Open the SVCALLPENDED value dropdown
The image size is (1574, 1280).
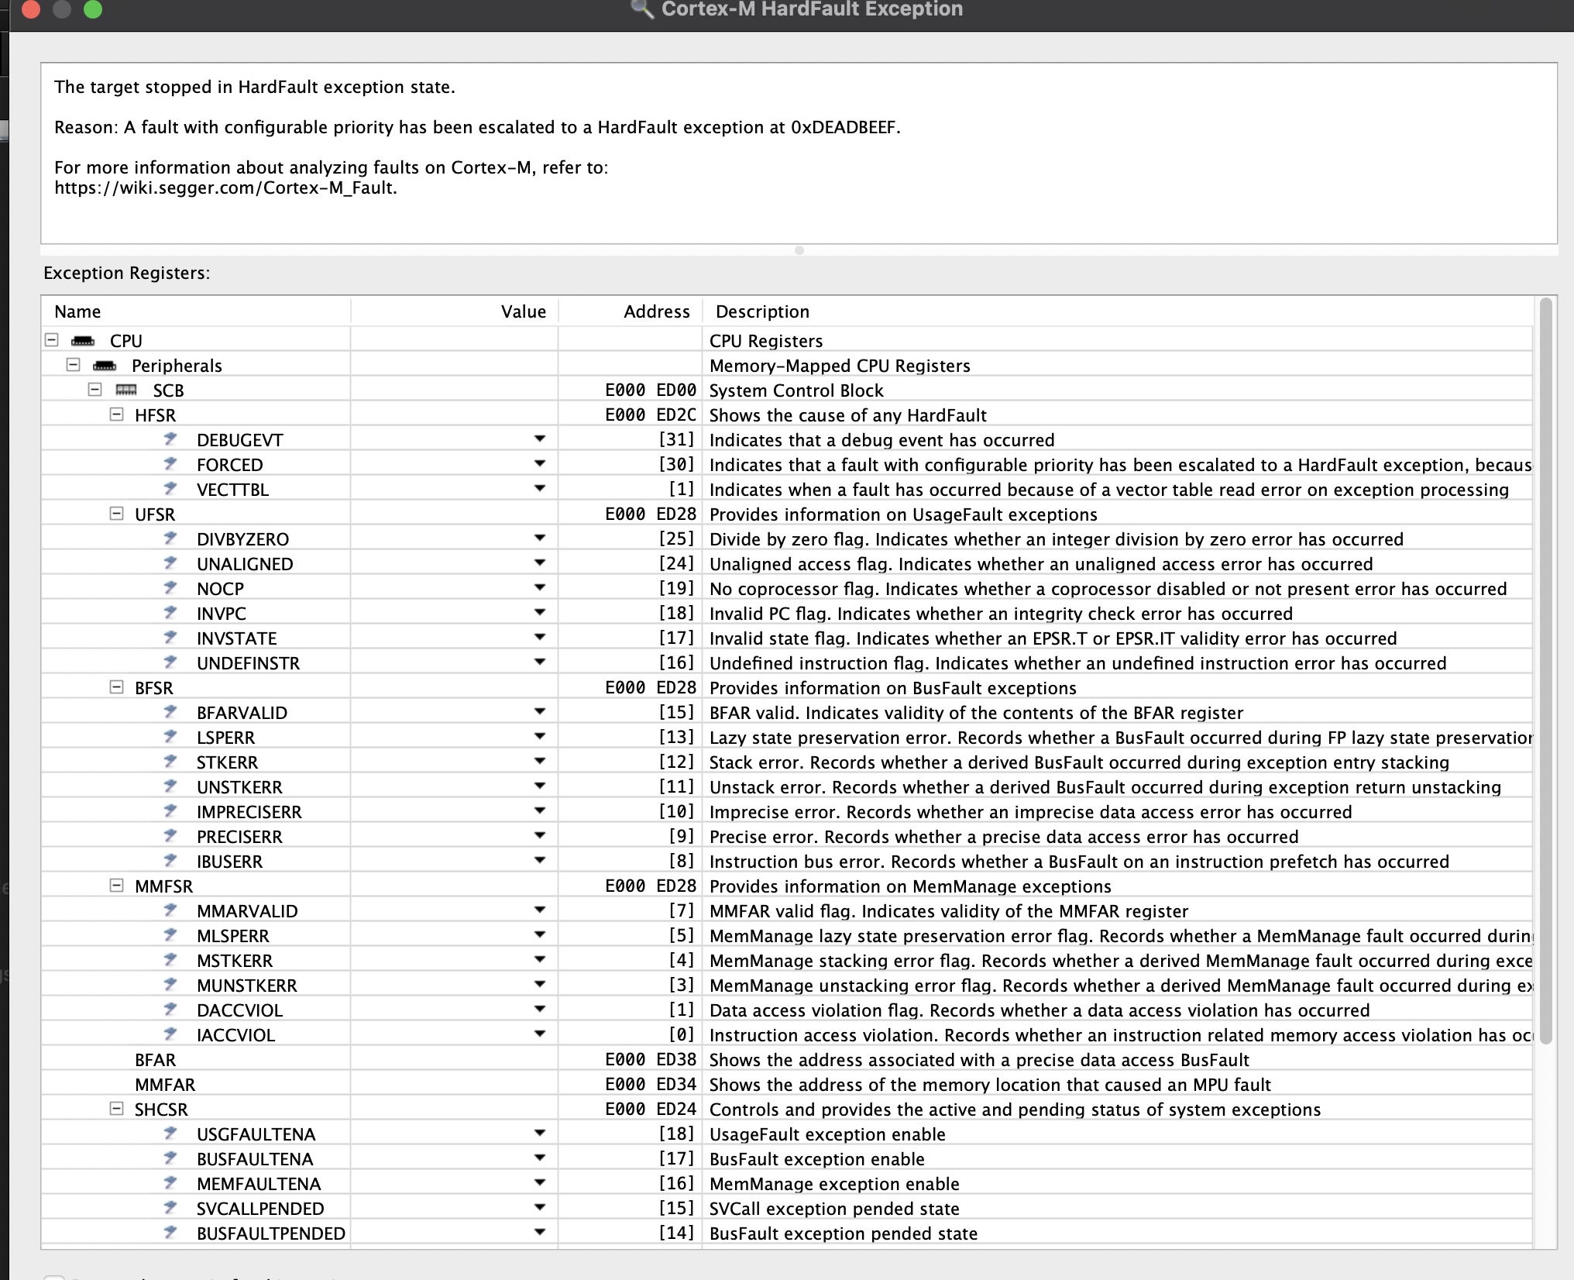540,1208
